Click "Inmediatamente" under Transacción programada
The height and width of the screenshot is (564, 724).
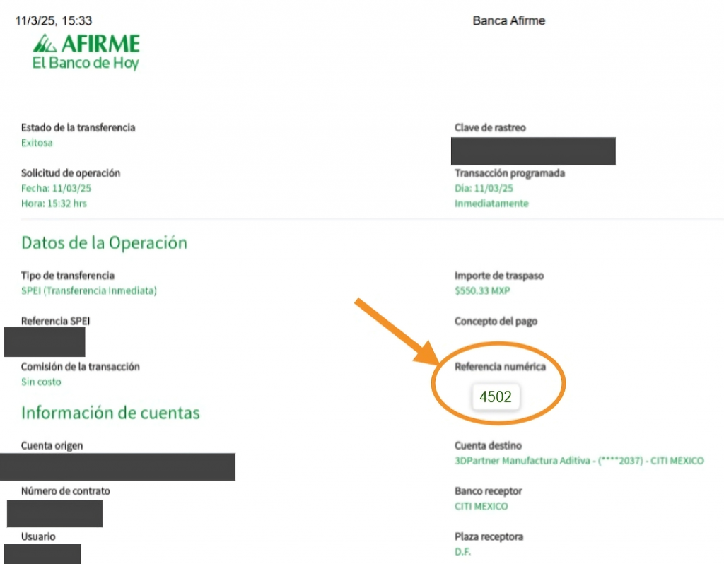[491, 204]
